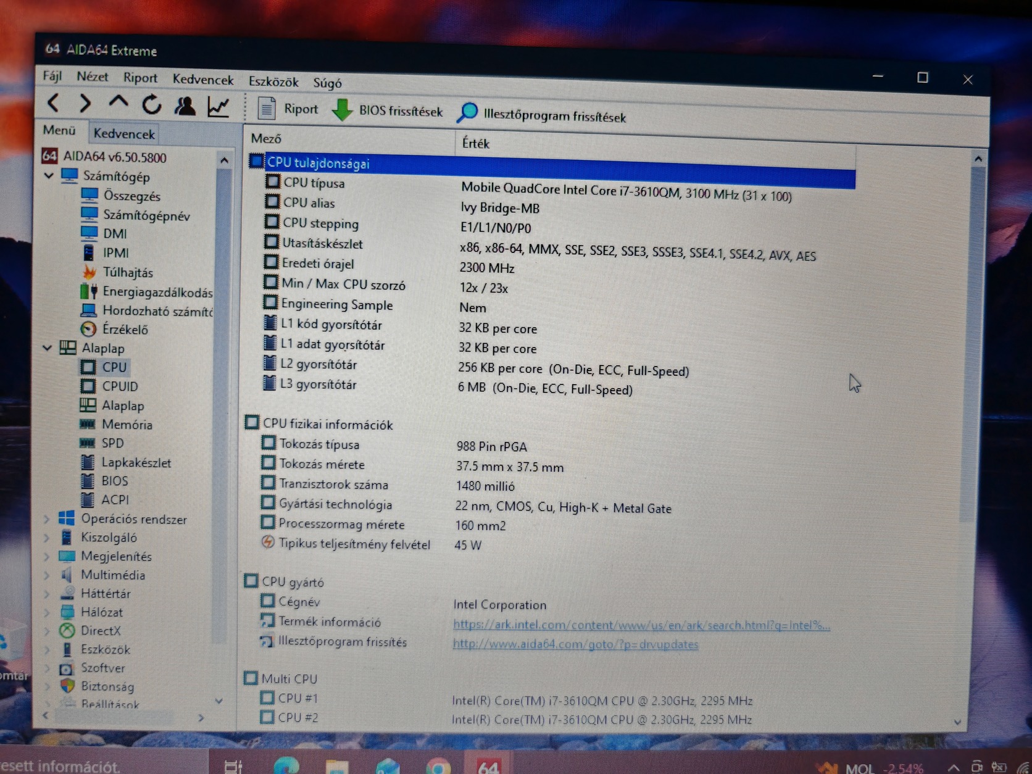
Task: Click the tree panel scroll-up arrow
Action: [224, 160]
